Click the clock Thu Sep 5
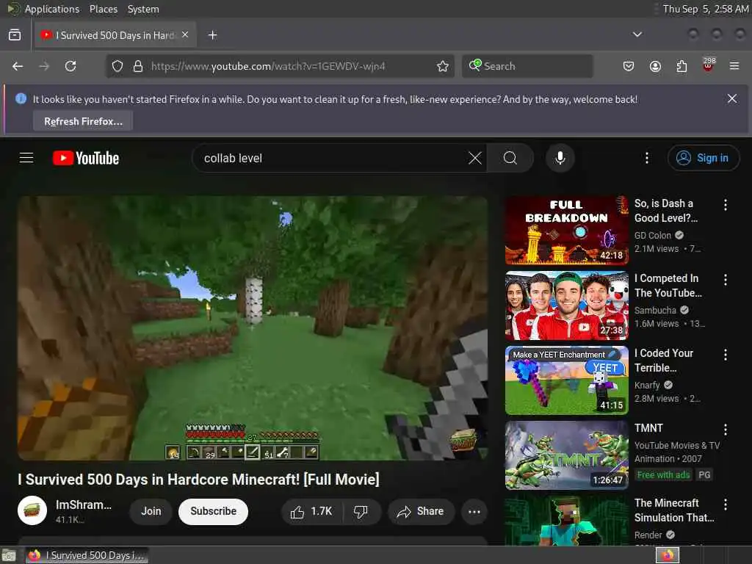Screen dimensions: 752x564 coord(705,9)
